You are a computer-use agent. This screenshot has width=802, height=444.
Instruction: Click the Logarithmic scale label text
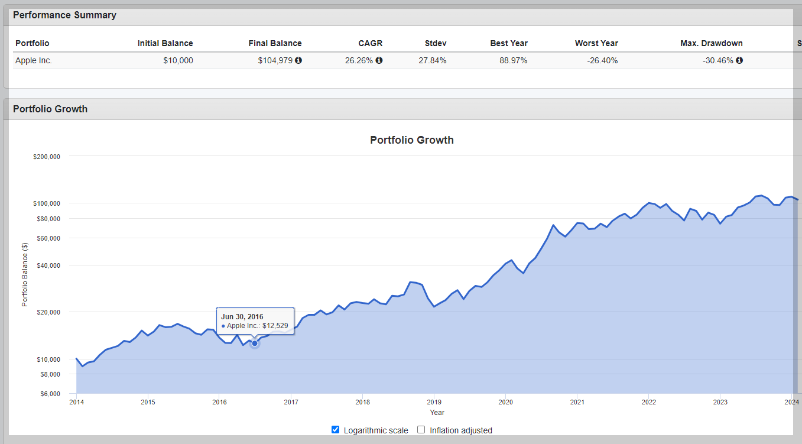click(376, 430)
